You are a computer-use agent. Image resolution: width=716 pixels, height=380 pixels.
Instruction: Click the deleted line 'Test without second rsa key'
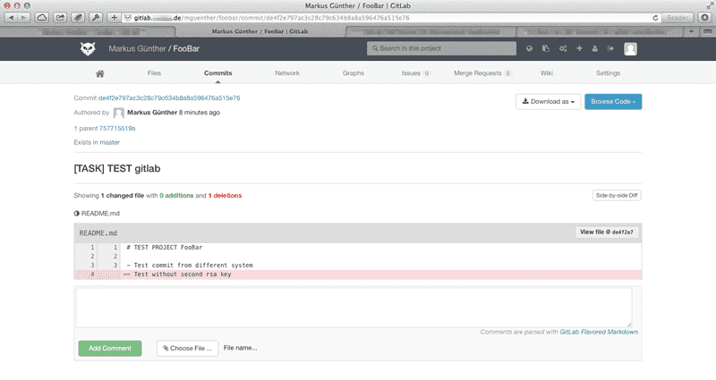click(x=358, y=274)
